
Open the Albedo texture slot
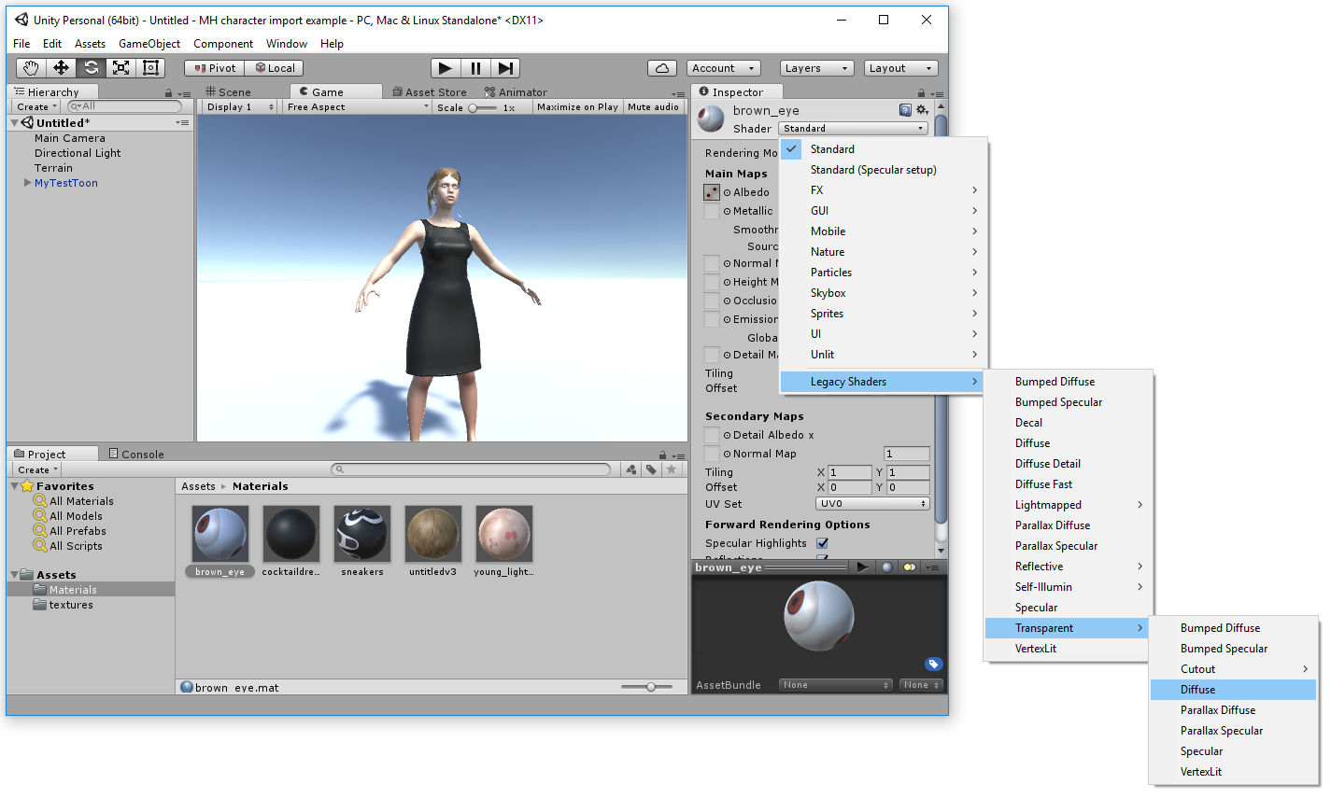coord(712,192)
